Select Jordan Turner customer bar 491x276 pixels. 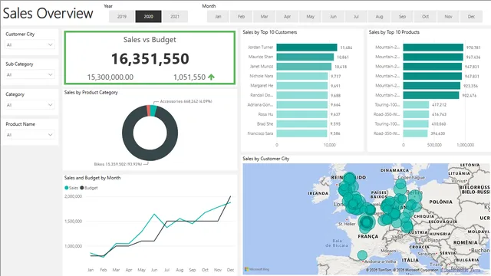307,48
